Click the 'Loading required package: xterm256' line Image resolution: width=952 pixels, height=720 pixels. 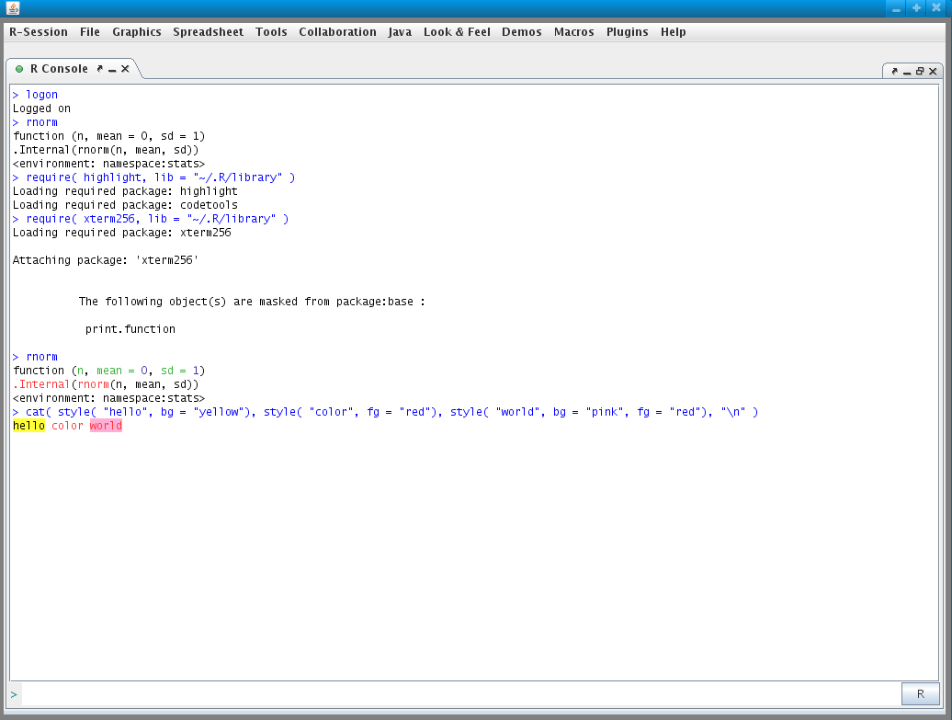click(122, 233)
